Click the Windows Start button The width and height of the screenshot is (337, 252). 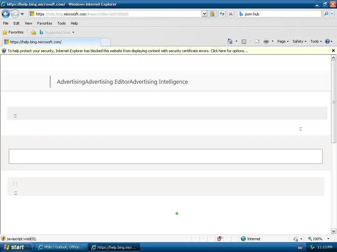15,247
